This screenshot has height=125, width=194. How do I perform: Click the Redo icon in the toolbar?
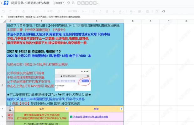(x=10, y=11)
